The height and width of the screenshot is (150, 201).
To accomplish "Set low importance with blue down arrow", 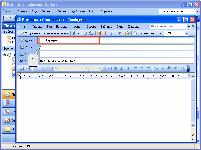I will (x=112, y=33).
